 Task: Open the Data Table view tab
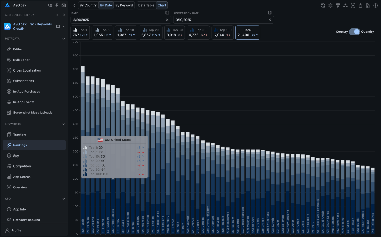[x=146, y=5]
